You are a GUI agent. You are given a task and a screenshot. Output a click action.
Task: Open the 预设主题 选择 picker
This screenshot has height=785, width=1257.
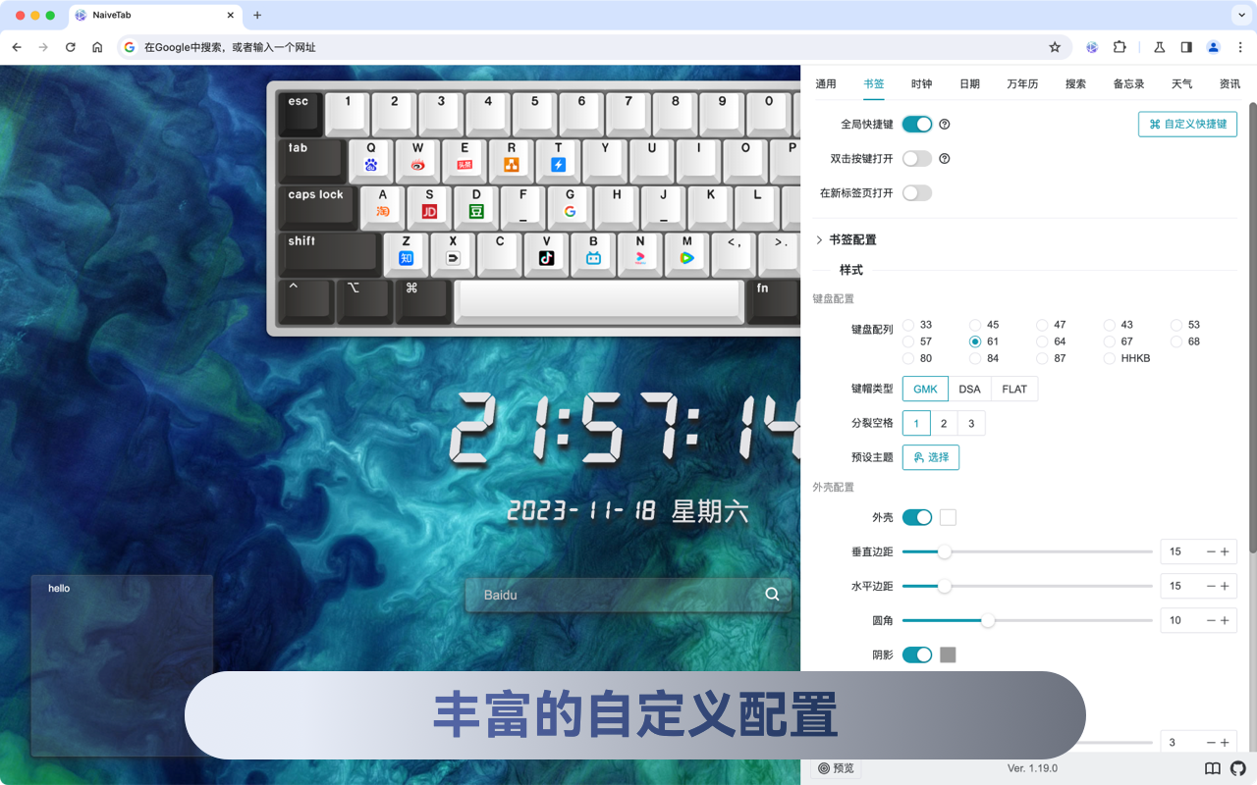coord(930,457)
